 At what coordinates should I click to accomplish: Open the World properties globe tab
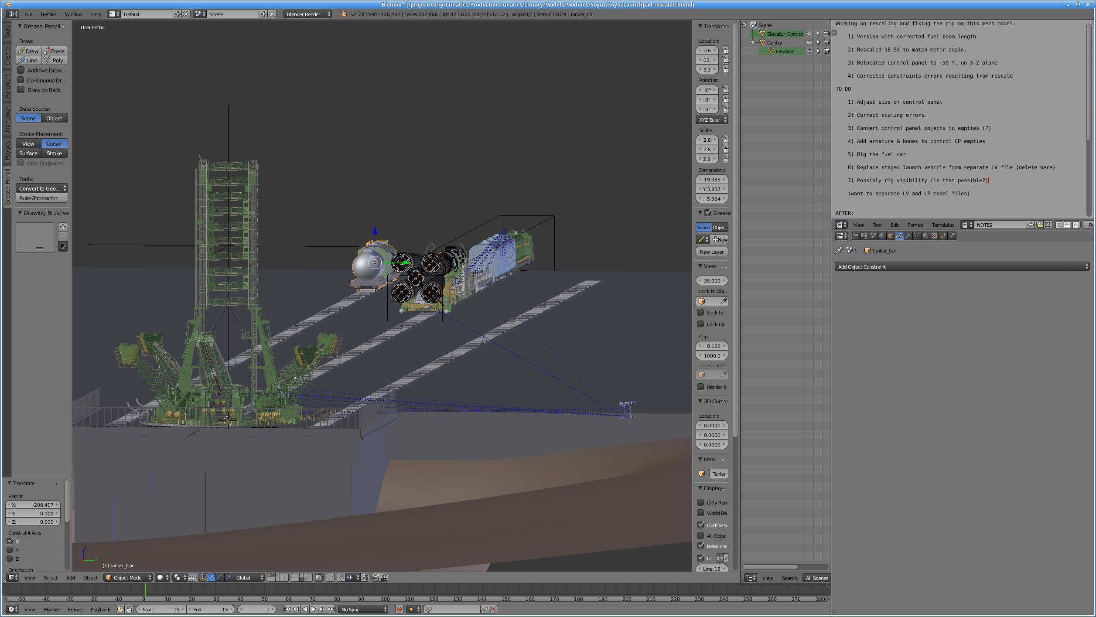882,236
